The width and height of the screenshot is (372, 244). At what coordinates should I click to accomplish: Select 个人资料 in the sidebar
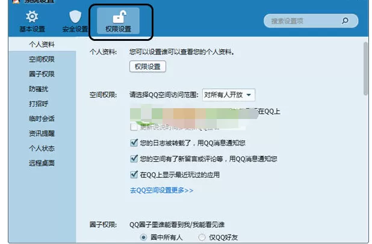(42, 44)
